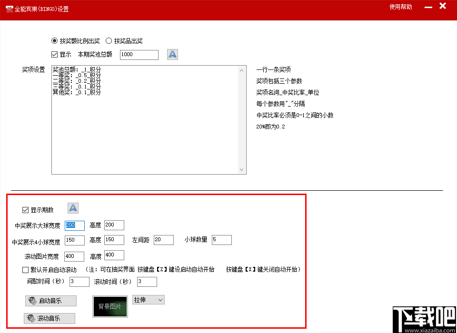Click the 中奖展示大球宽度 input showing 200
Viewport: 457px width, 333px height.
point(74,225)
